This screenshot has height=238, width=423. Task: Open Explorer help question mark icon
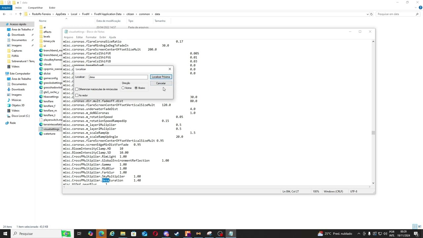(x=420, y=8)
